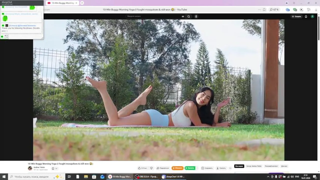Activate YouTube voice search microphone
The width and height of the screenshot is (320, 180).
(x=196, y=16)
